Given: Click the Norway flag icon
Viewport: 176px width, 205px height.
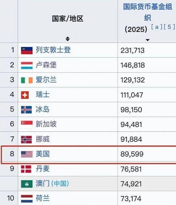Looking at the screenshot, I should [26, 140].
